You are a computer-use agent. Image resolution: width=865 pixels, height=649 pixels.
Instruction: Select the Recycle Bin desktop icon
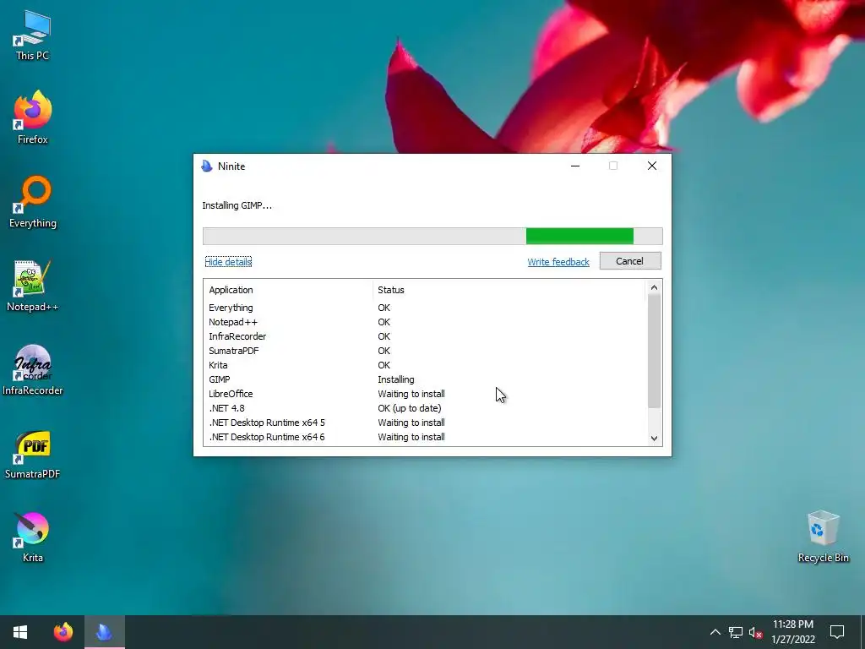pyautogui.click(x=823, y=537)
